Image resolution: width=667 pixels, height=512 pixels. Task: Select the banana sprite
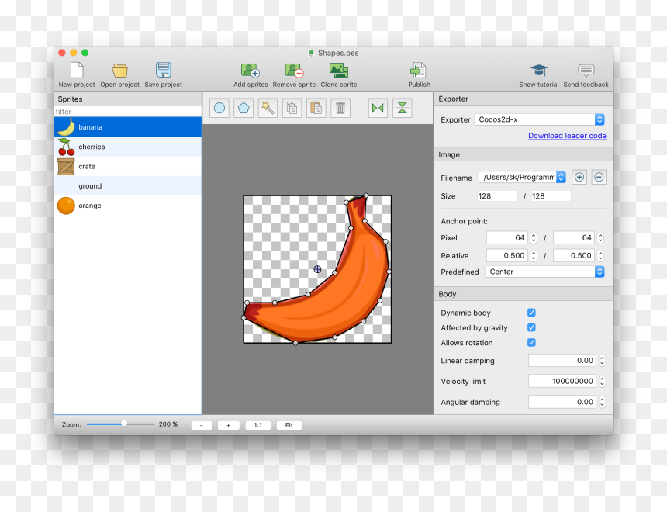[128, 126]
